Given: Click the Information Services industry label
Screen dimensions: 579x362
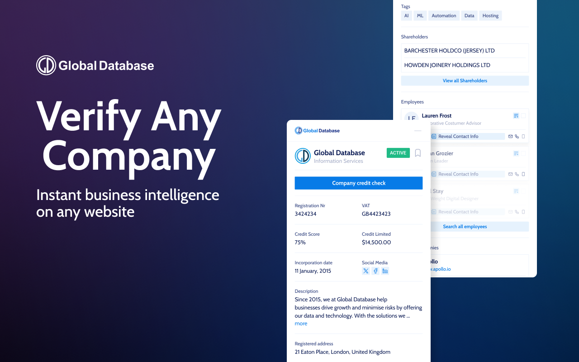Looking at the screenshot, I should 338,161.
